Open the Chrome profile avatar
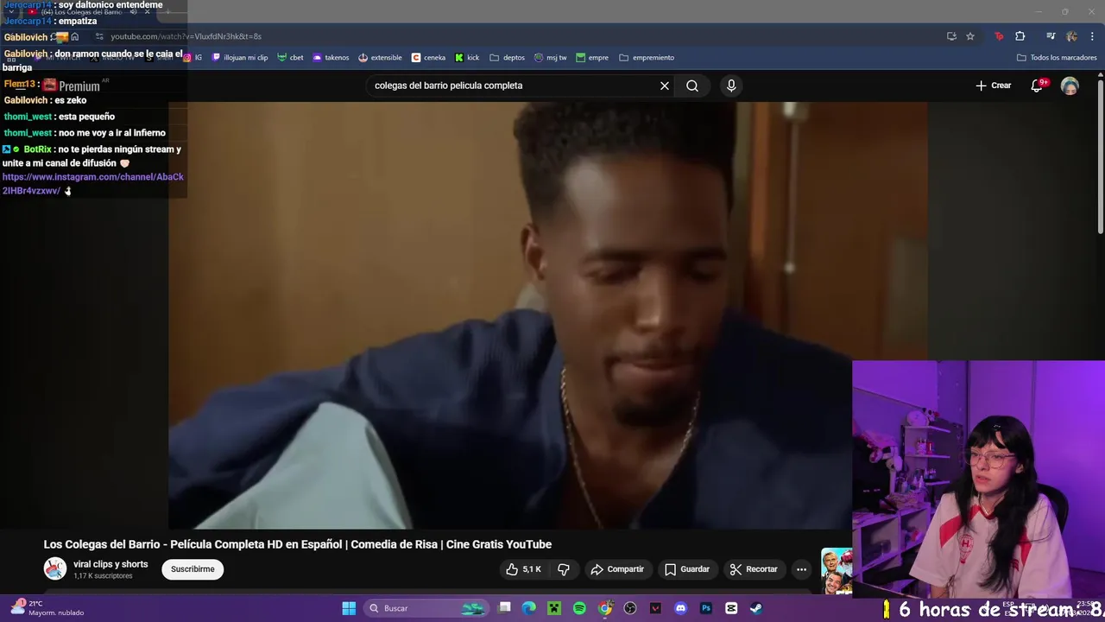The image size is (1105, 622). click(x=1071, y=36)
